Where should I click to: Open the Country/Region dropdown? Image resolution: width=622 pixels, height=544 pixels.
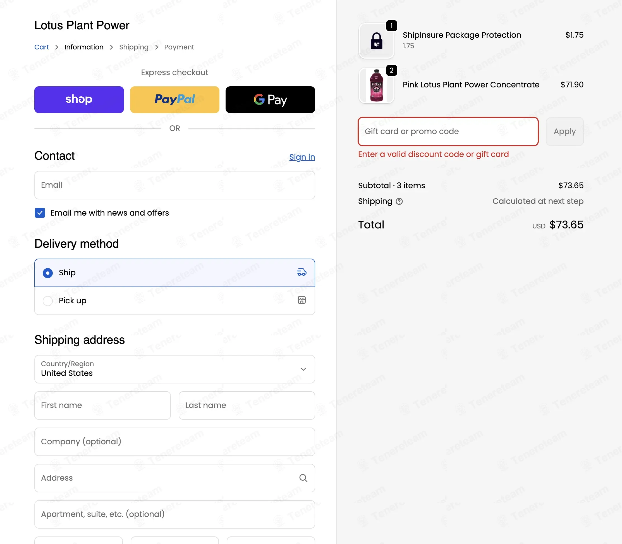174,369
